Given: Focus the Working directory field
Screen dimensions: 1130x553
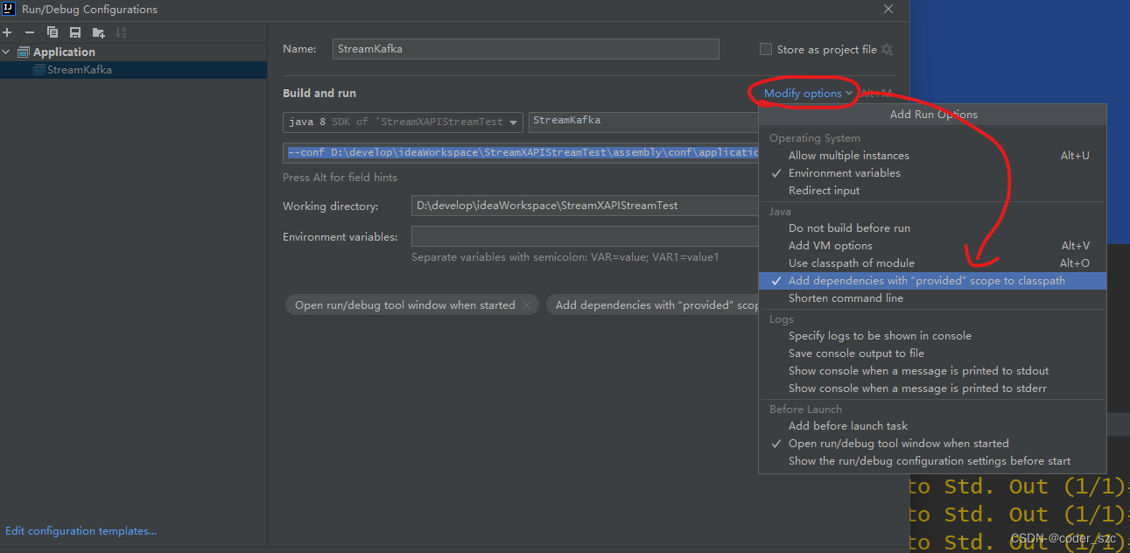Looking at the screenshot, I should [x=585, y=206].
